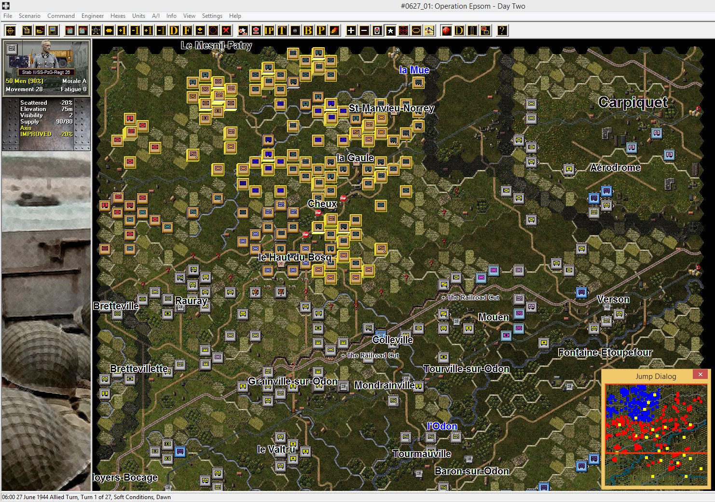Viewport: 715px width, 502px height.
Task: Click the black ball number 1 icon
Action: 295,30
